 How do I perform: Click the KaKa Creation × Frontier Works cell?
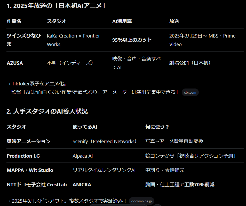point(73,40)
